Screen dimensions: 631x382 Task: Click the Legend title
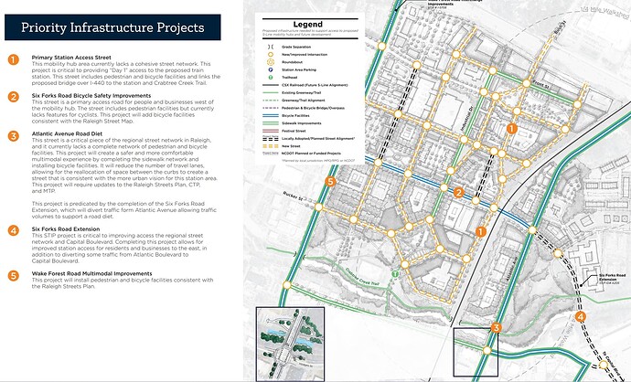[308, 25]
